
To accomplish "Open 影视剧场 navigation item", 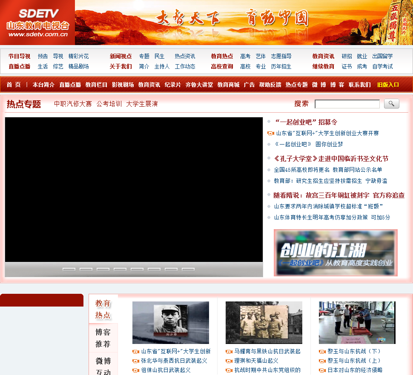I will coord(123,85).
